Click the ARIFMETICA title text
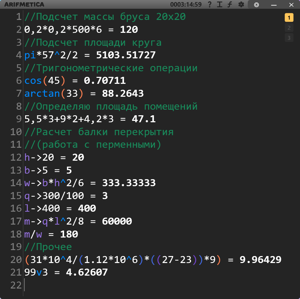Screen dimensions: 300x299 click(24, 5)
